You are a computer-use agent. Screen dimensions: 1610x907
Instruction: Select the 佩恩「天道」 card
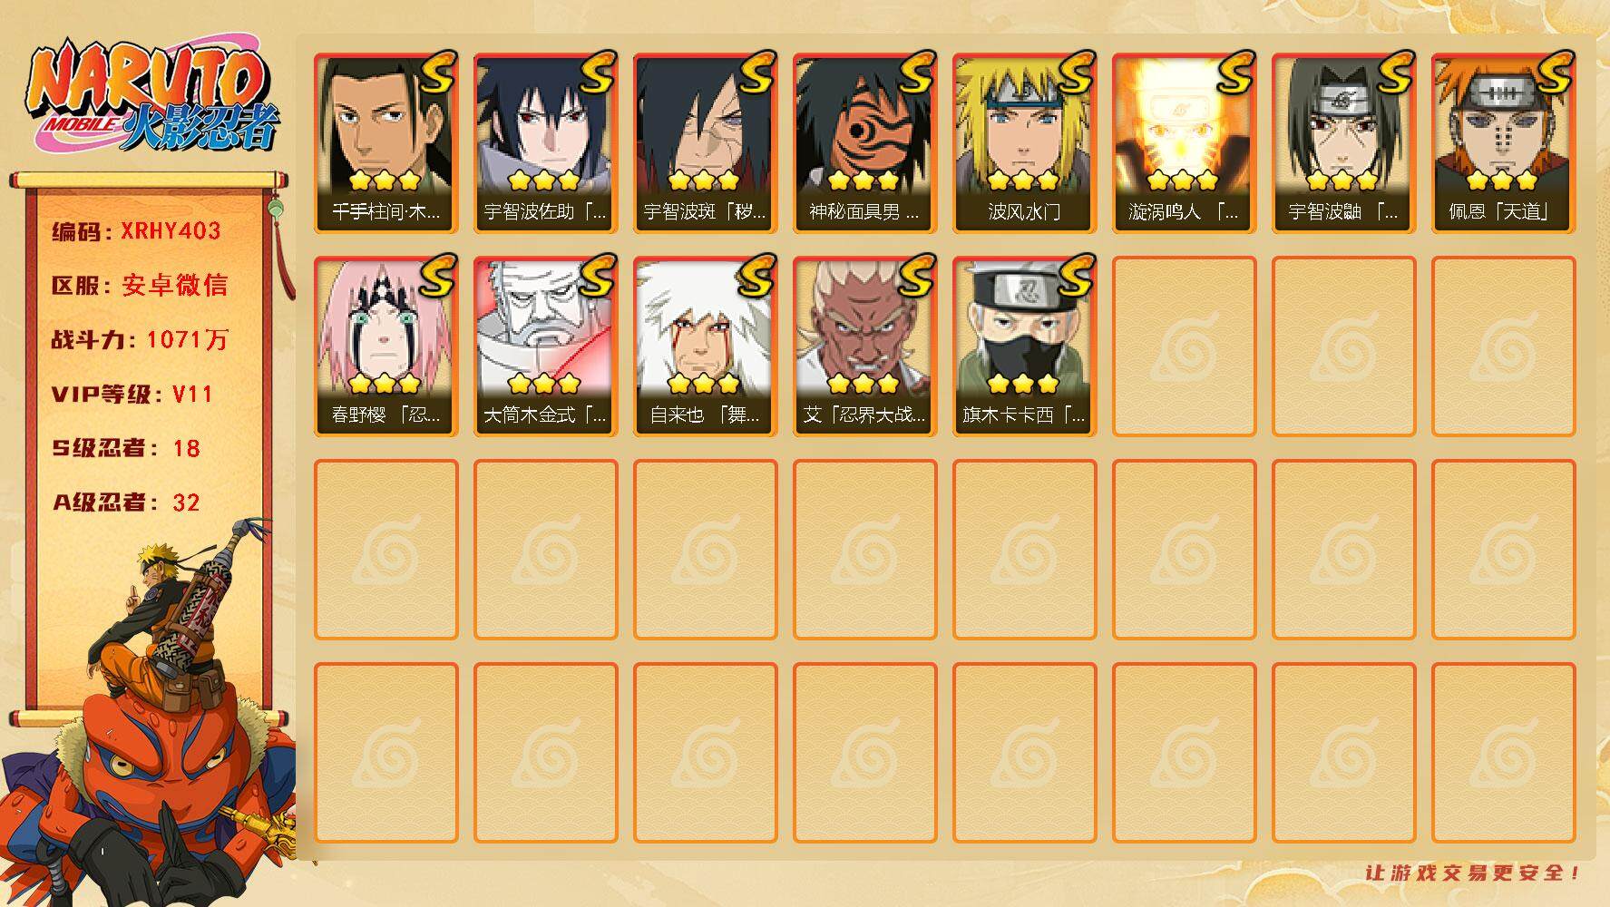click(1503, 143)
